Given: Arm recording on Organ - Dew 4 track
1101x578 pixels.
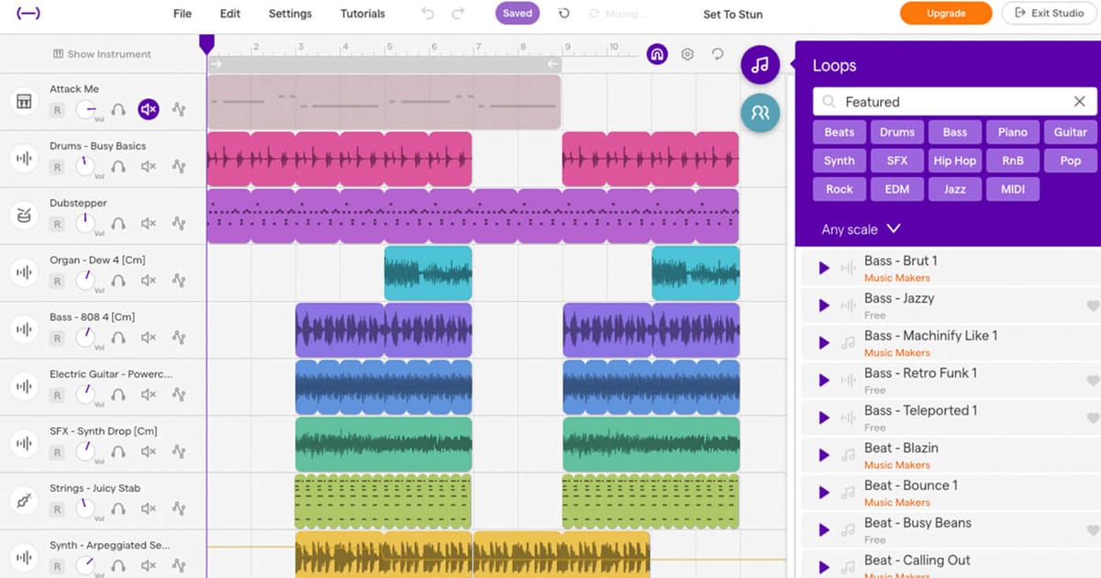Looking at the screenshot, I should (x=57, y=281).
